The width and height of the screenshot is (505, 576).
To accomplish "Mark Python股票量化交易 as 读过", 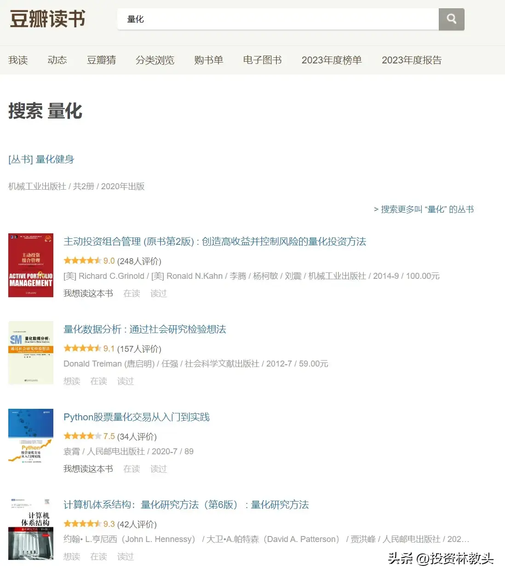I will (x=158, y=469).
